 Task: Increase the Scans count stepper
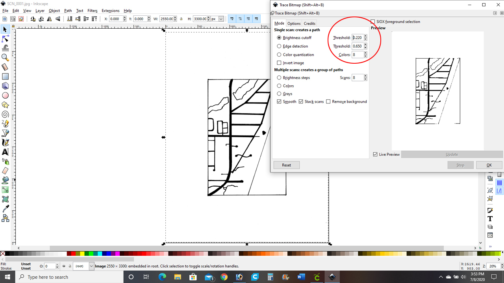pos(365,76)
